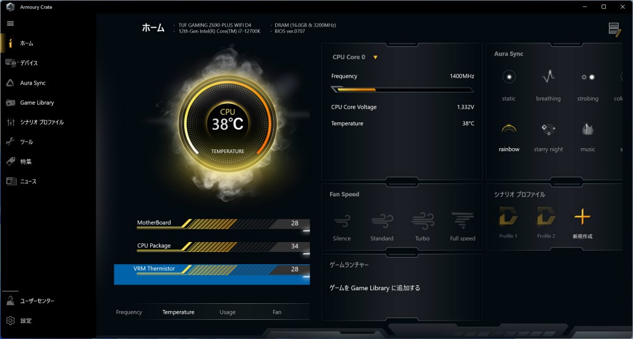The image size is (633, 339).
Task: Select the MotherBoard temperature bar
Action: click(x=223, y=224)
